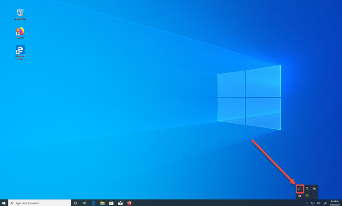This screenshot has width=342, height=206.
Task: Launch Edge from the taskbar
Action: click(94, 203)
